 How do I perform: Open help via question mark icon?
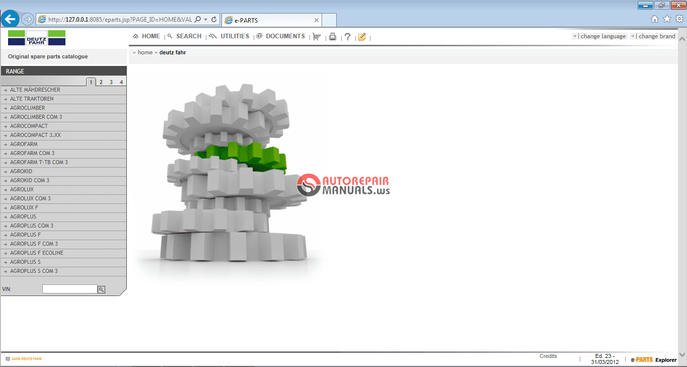click(347, 37)
